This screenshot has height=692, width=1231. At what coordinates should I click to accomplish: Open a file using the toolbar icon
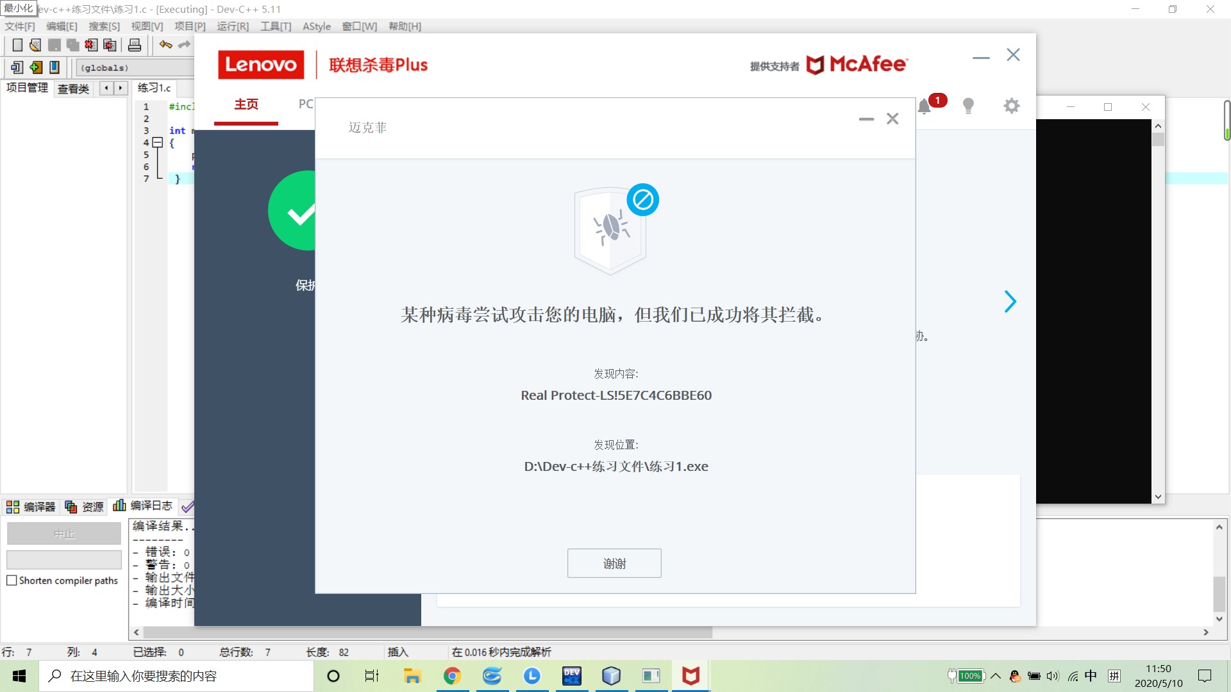click(35, 45)
